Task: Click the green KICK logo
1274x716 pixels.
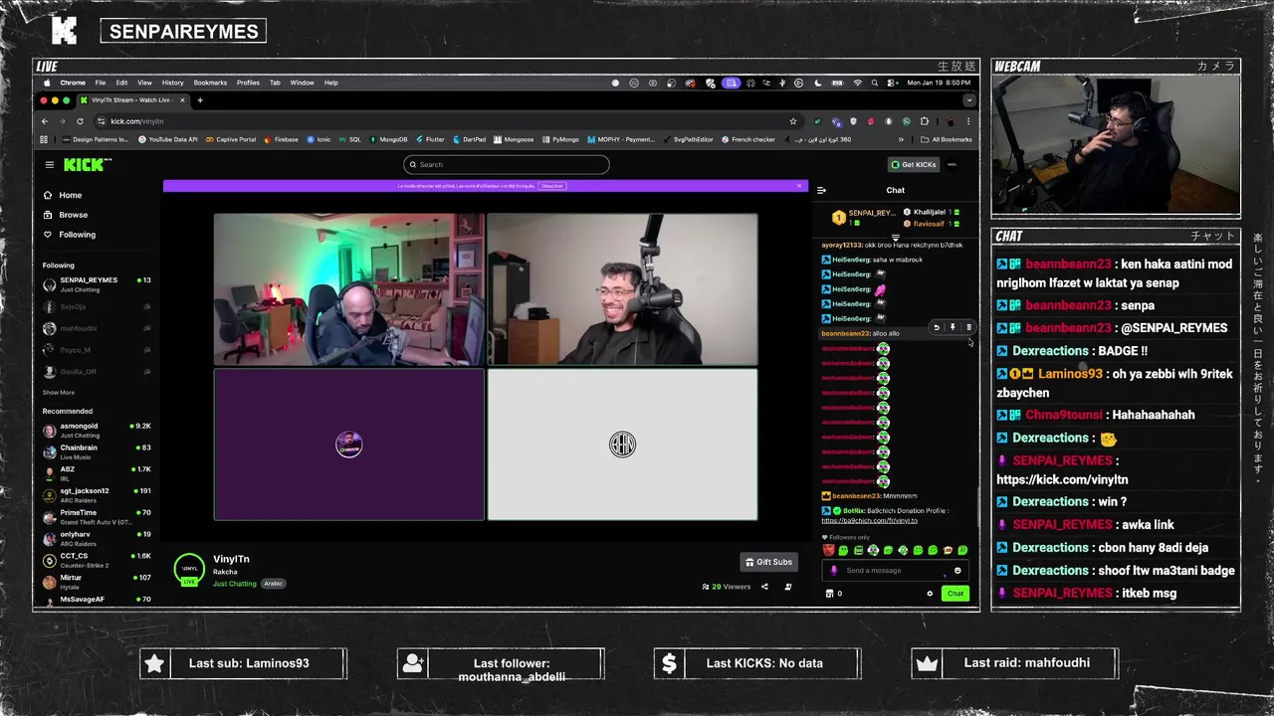Action: pos(87,164)
